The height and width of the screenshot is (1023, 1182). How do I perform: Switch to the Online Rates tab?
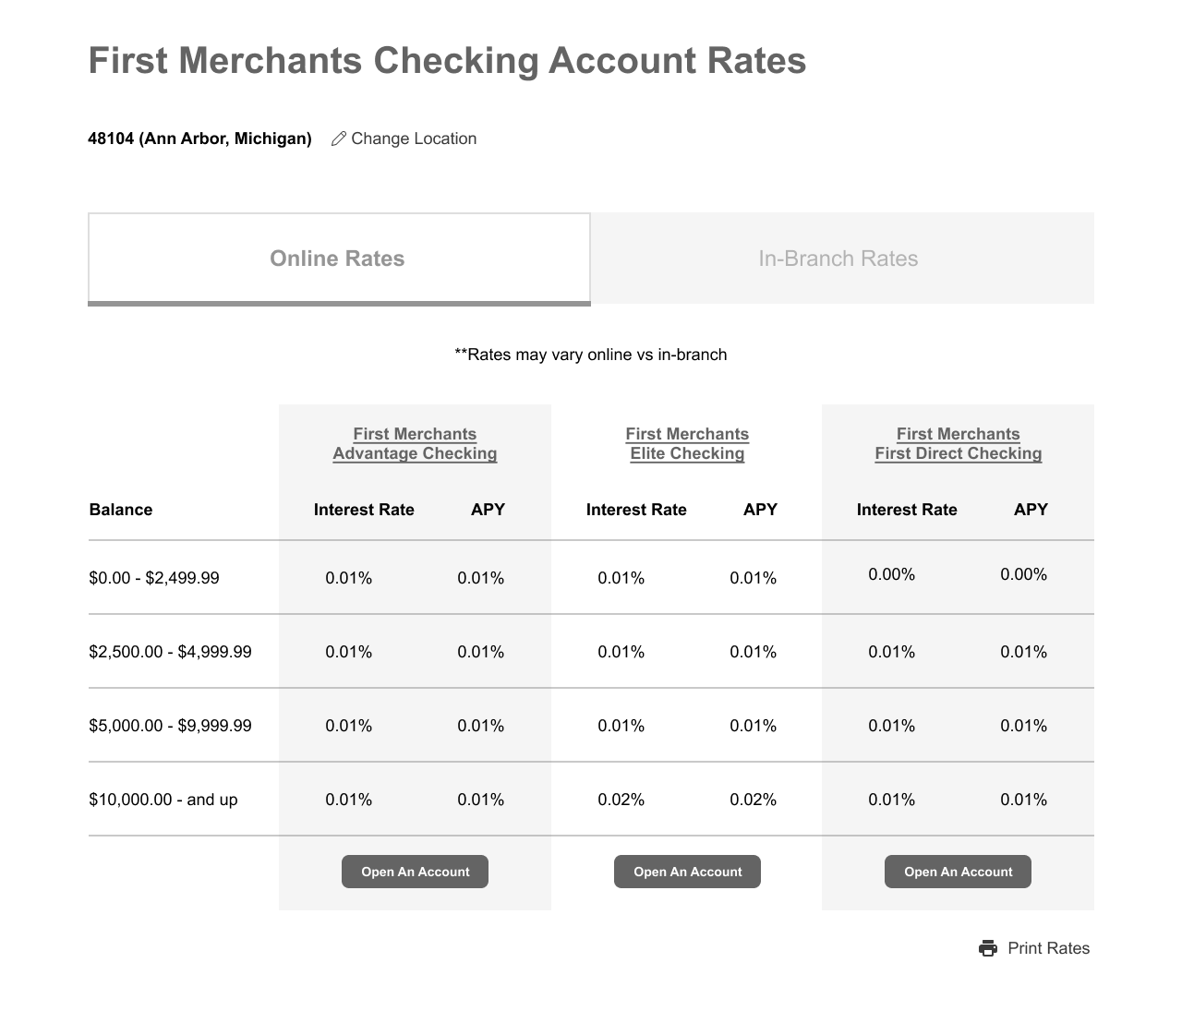pos(339,259)
